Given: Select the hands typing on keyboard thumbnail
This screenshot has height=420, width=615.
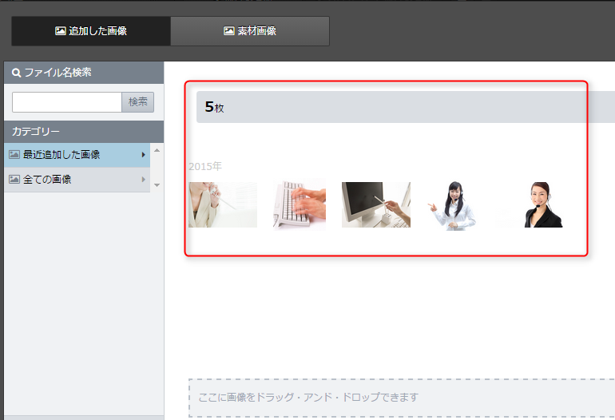Looking at the screenshot, I should point(299,205).
